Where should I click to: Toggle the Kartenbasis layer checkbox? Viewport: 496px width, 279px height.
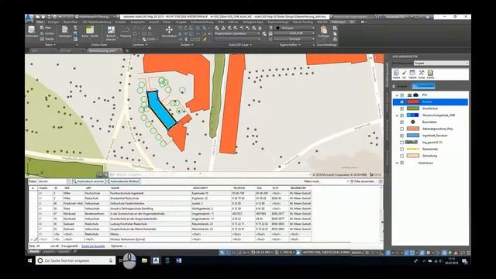tap(402, 163)
